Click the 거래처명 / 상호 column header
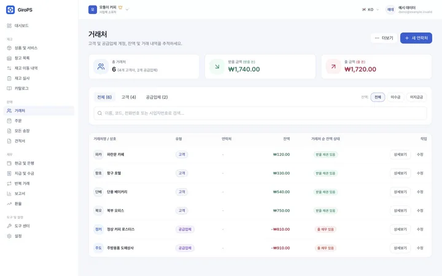 coord(104,139)
